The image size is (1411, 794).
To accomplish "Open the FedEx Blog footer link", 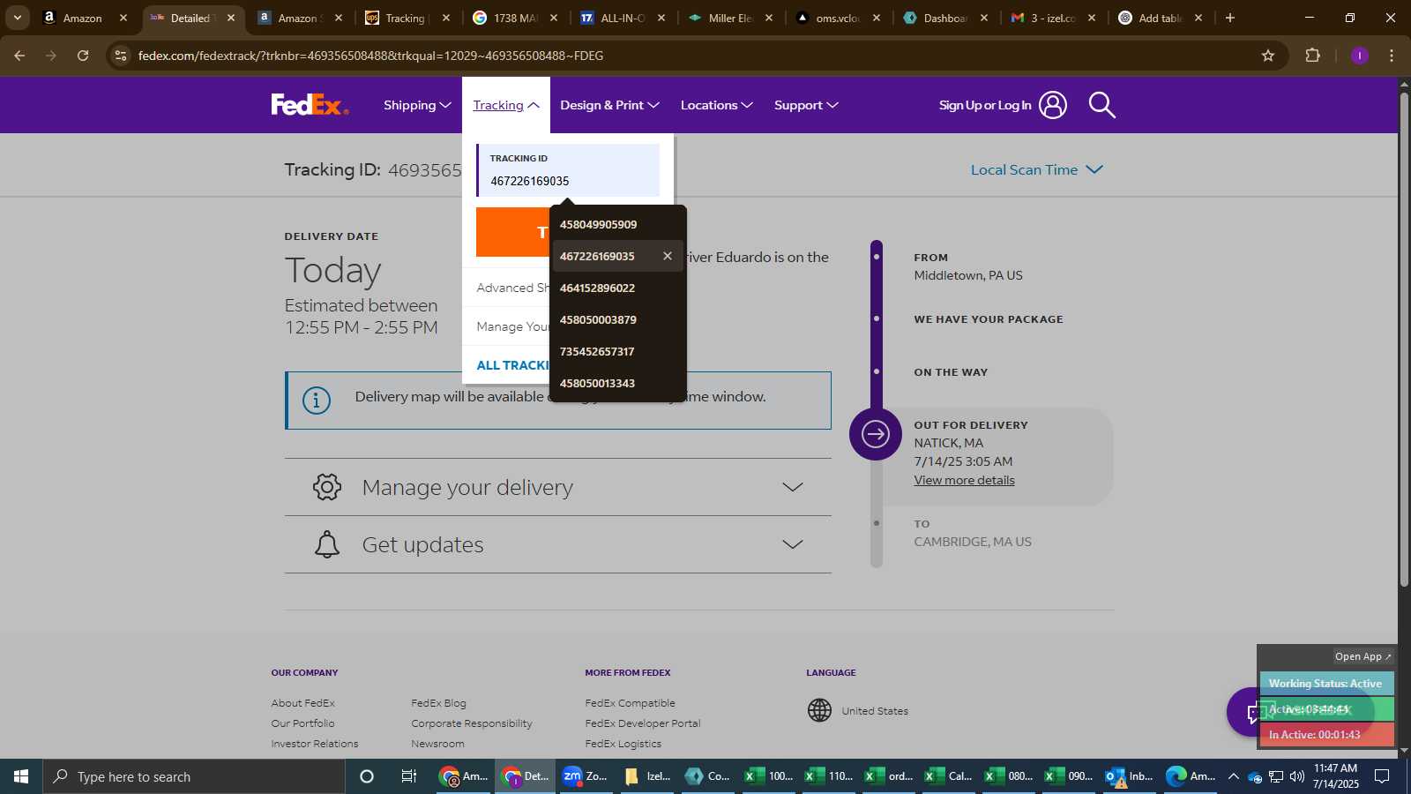I will coord(438,703).
